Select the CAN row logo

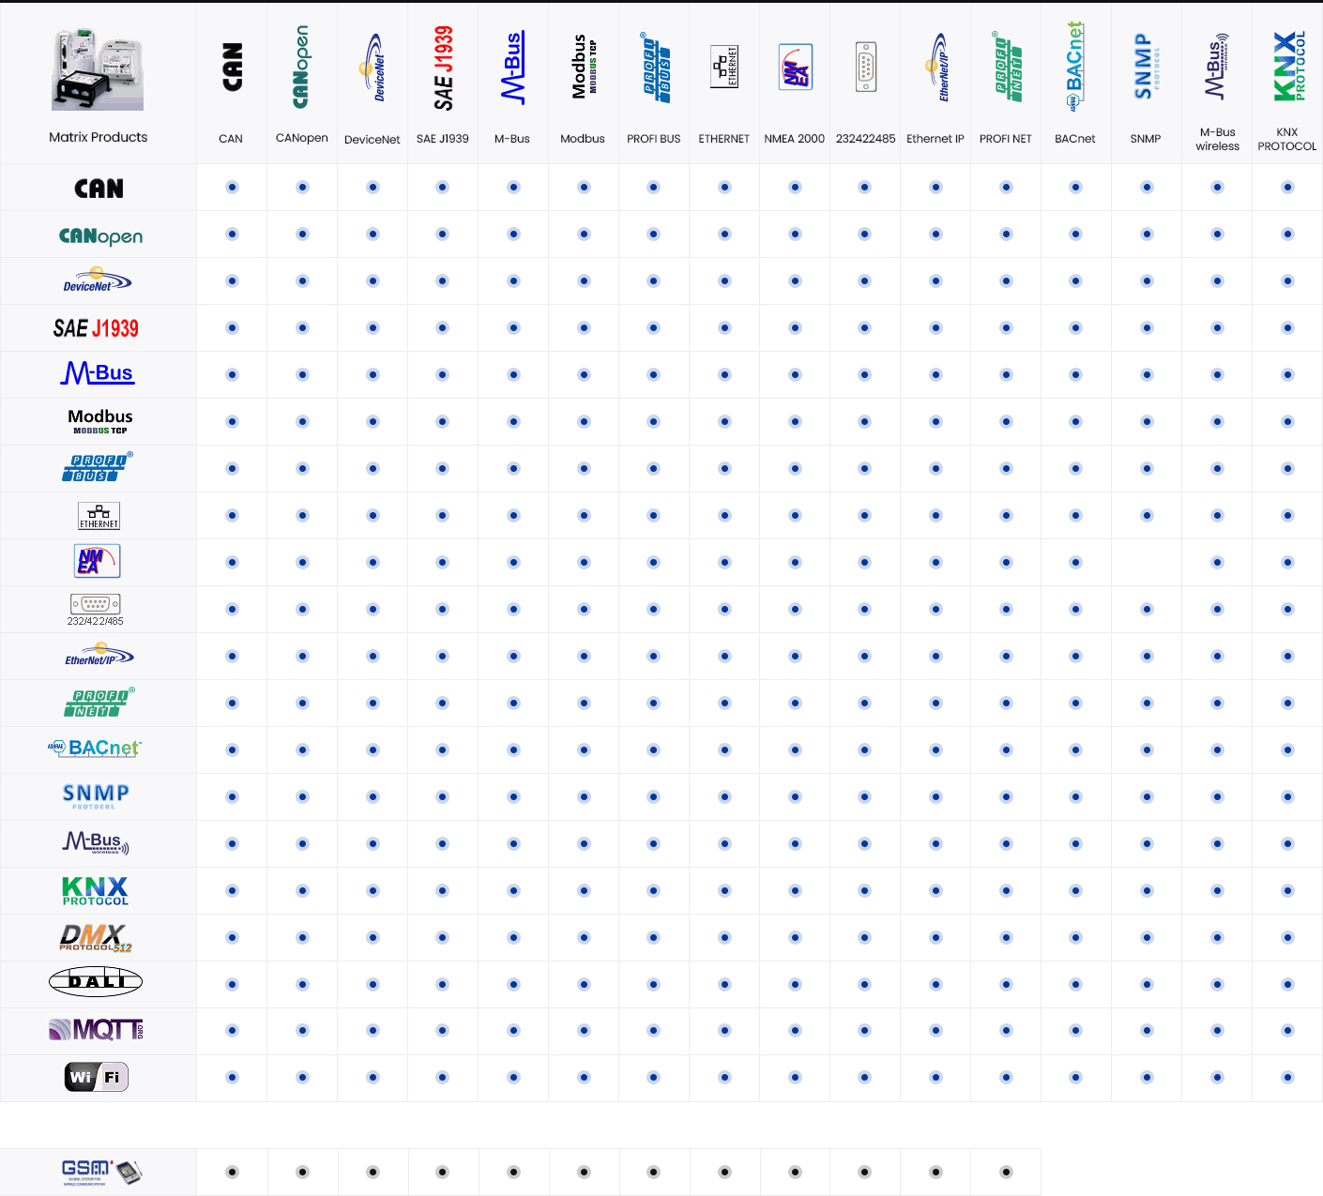point(99,189)
